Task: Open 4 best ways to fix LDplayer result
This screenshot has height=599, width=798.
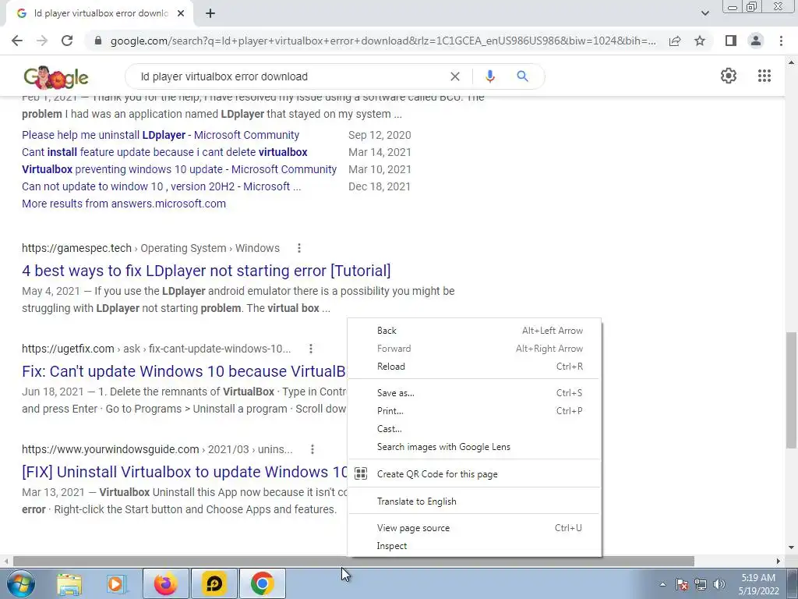Action: point(206,271)
